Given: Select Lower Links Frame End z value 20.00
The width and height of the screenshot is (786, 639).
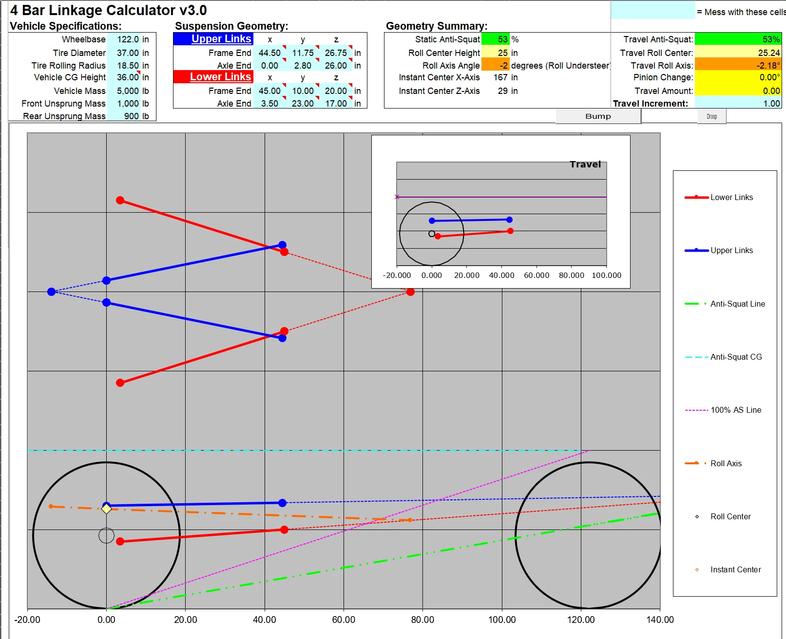Looking at the screenshot, I should coord(336,91).
